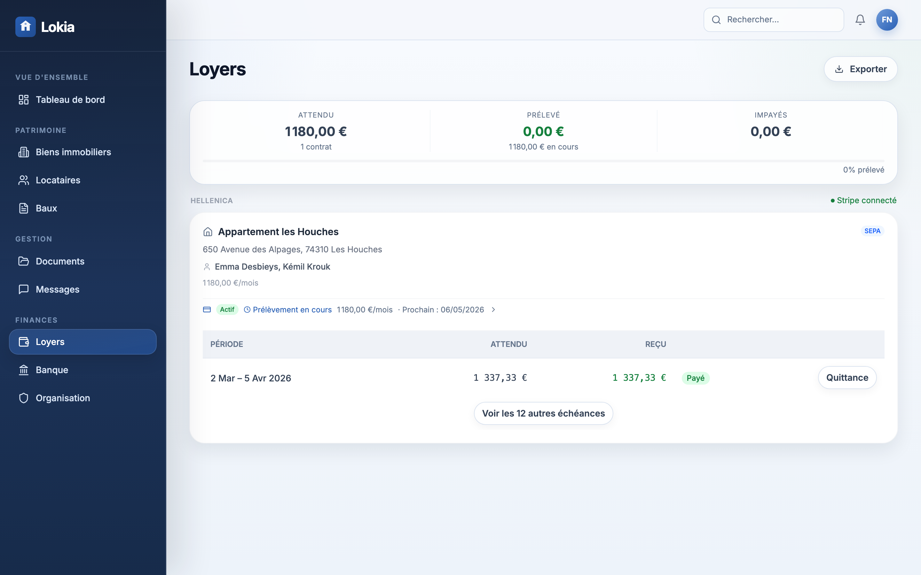
Task: Expand Voir les 12 autres échéances
Action: pyautogui.click(x=543, y=413)
